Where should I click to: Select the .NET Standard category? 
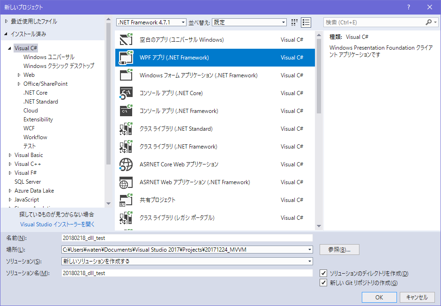pyautogui.click(x=41, y=102)
